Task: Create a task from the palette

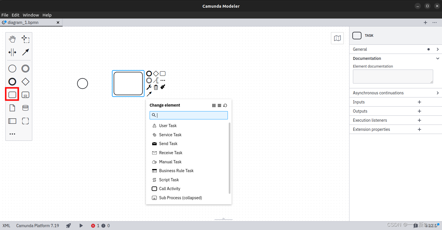Action: pyautogui.click(x=12, y=95)
